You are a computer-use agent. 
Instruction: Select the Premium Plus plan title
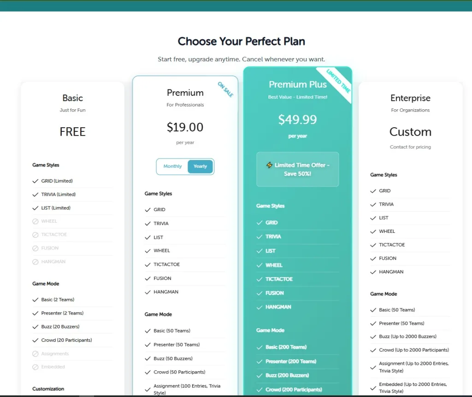click(x=298, y=84)
